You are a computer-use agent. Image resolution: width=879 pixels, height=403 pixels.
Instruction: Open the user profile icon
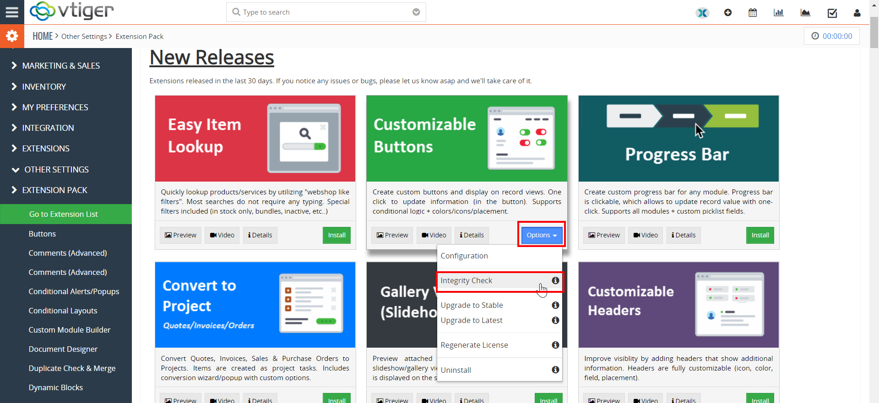[857, 13]
